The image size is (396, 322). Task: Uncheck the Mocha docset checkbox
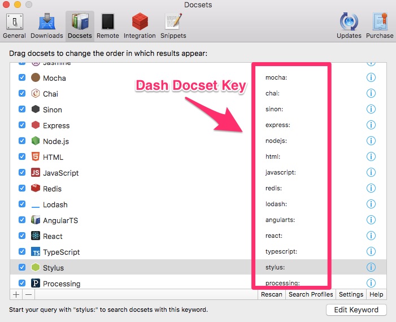(x=22, y=77)
